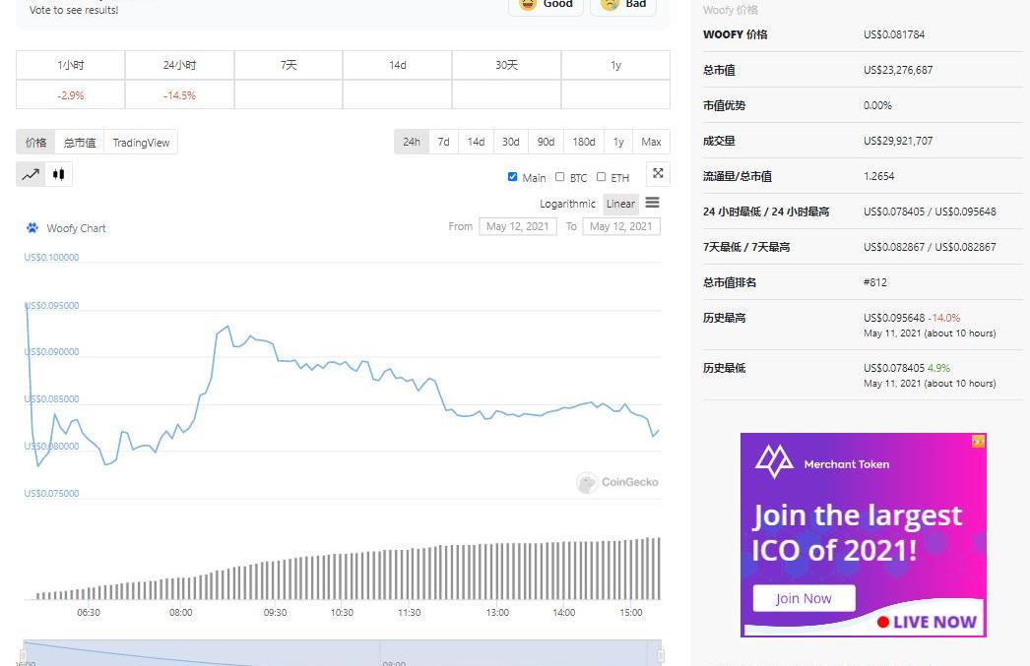Image resolution: width=1030 pixels, height=666 pixels.
Task: Enable the BTC comparison checkbox
Action: point(559,176)
